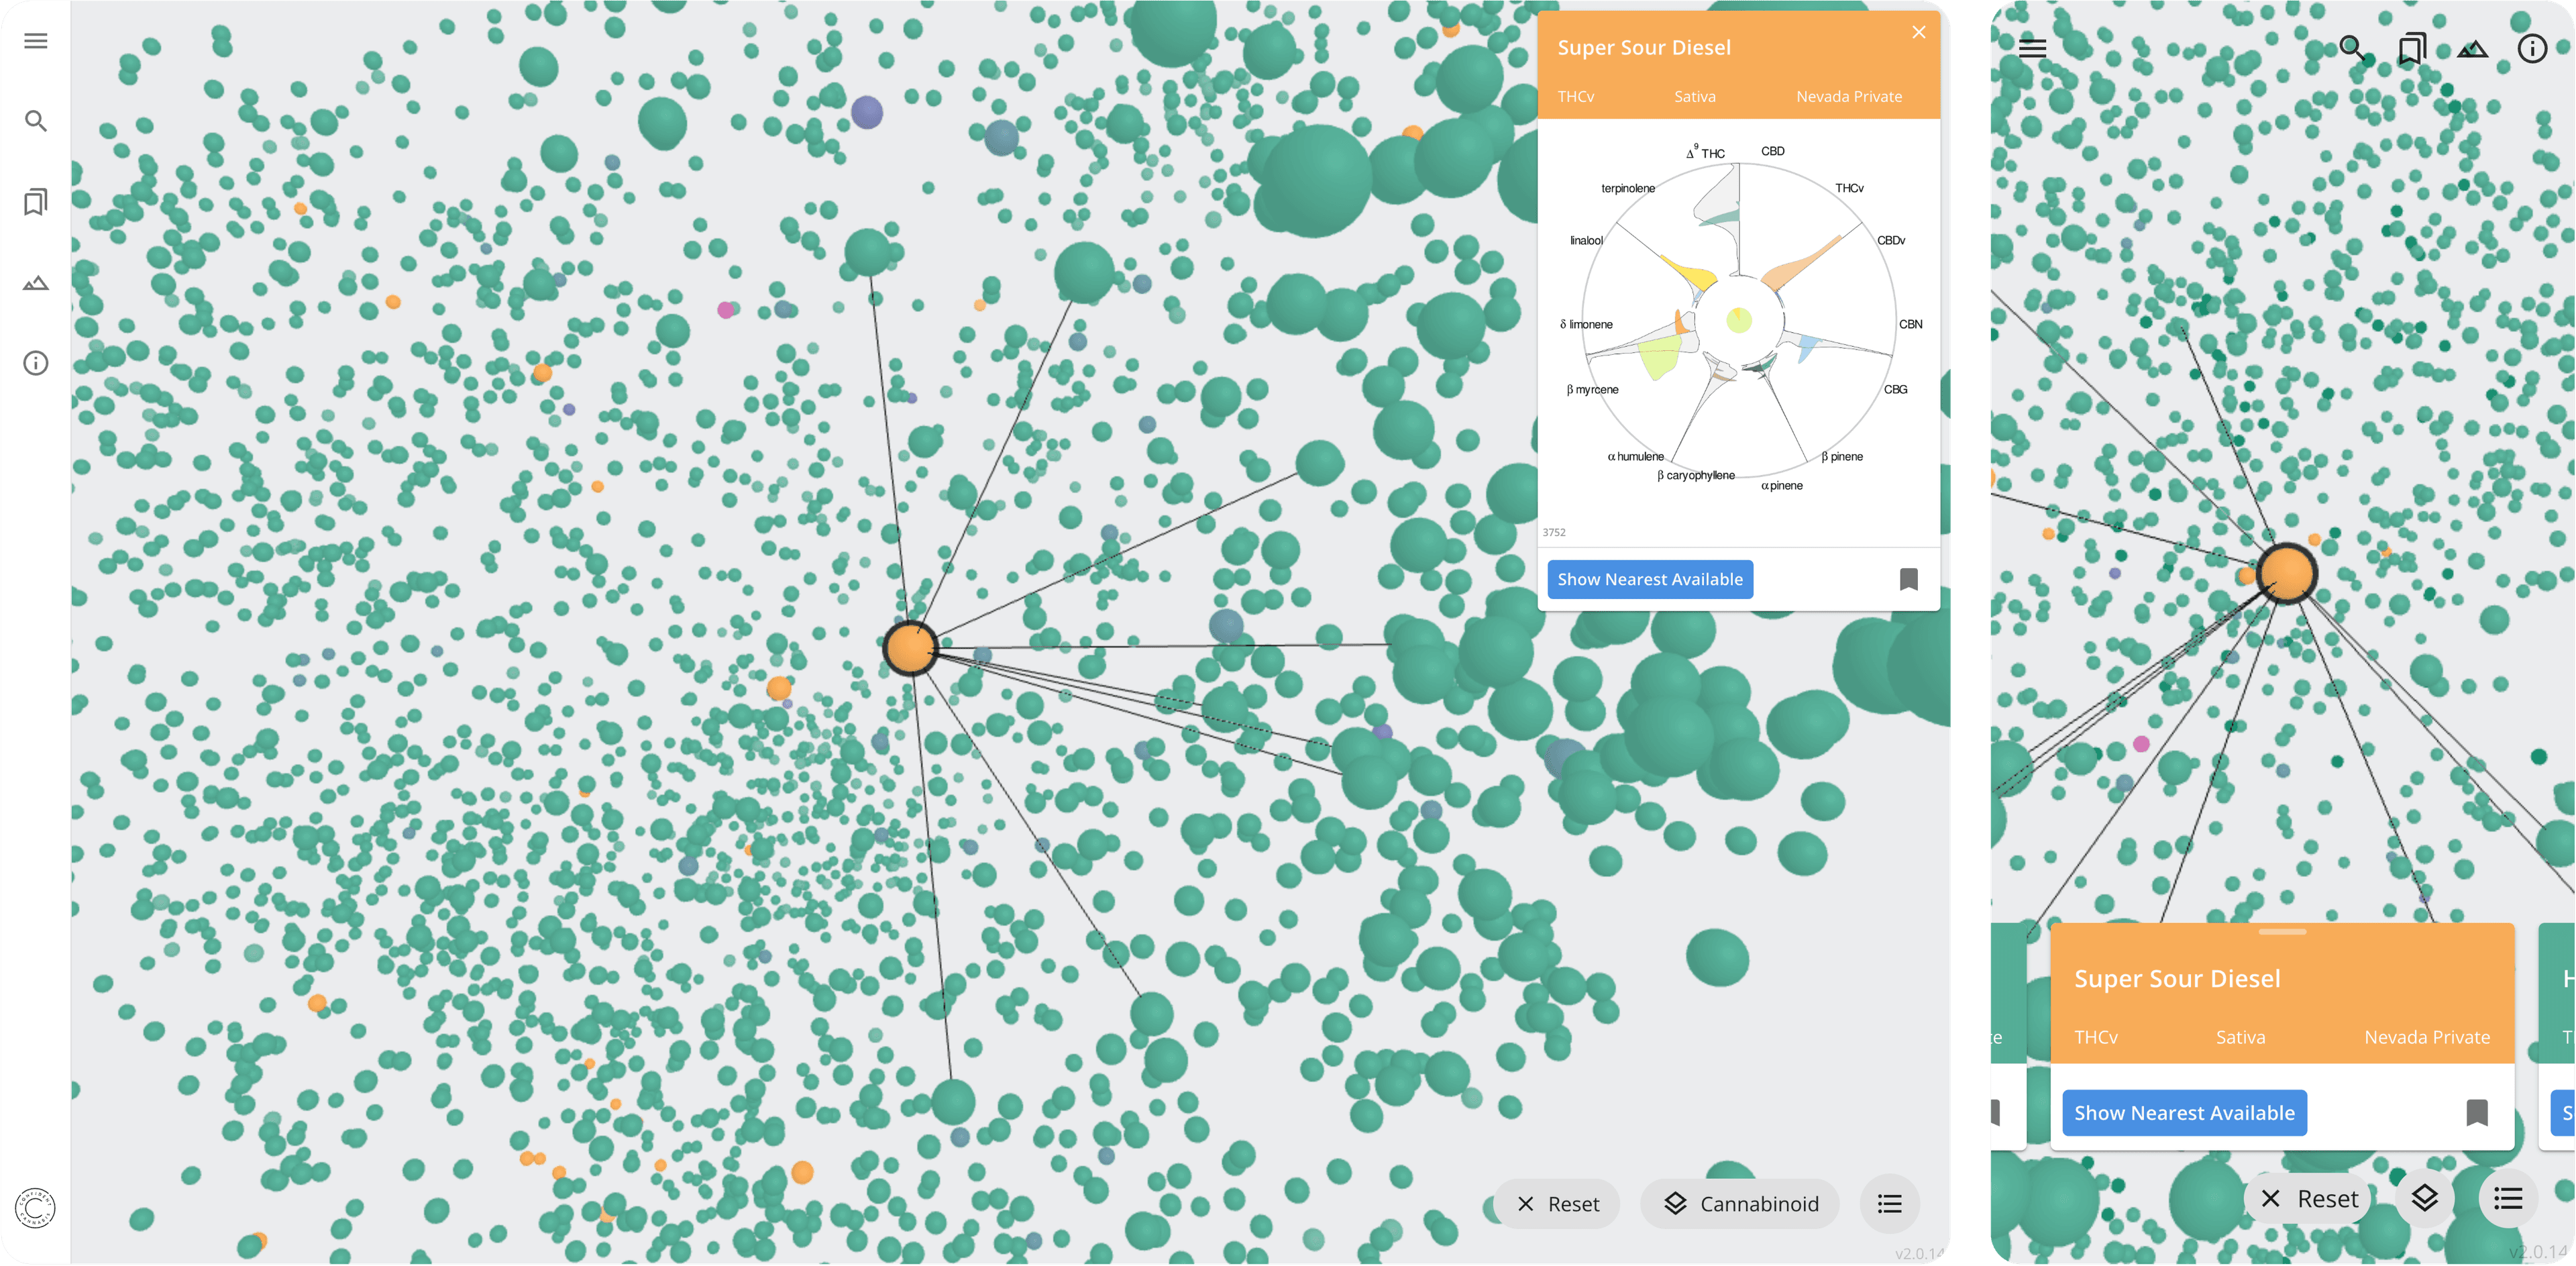Image resolution: width=2576 pixels, height=1266 pixels.
Task: Click the radar chart center circle
Action: coord(1739,320)
